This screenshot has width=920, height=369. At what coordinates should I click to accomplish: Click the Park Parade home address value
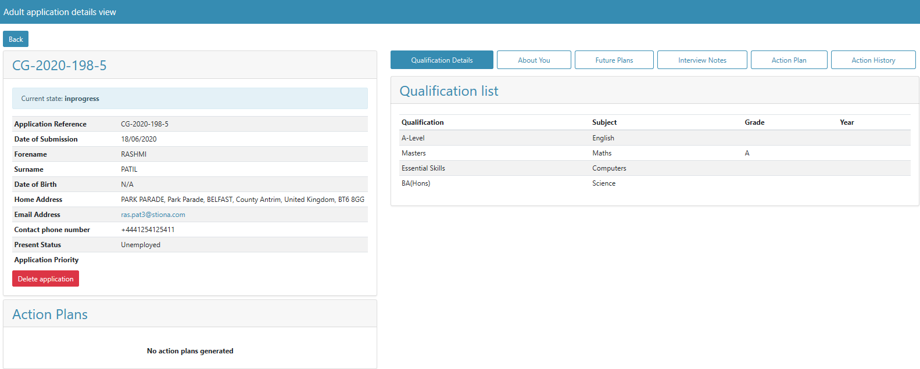coord(243,200)
